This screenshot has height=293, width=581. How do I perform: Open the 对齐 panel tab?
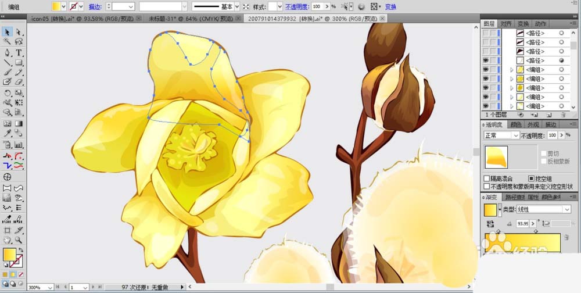pos(506,24)
